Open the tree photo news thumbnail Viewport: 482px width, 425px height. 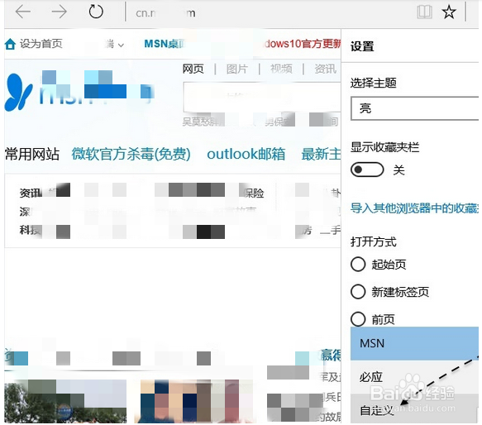point(65,401)
